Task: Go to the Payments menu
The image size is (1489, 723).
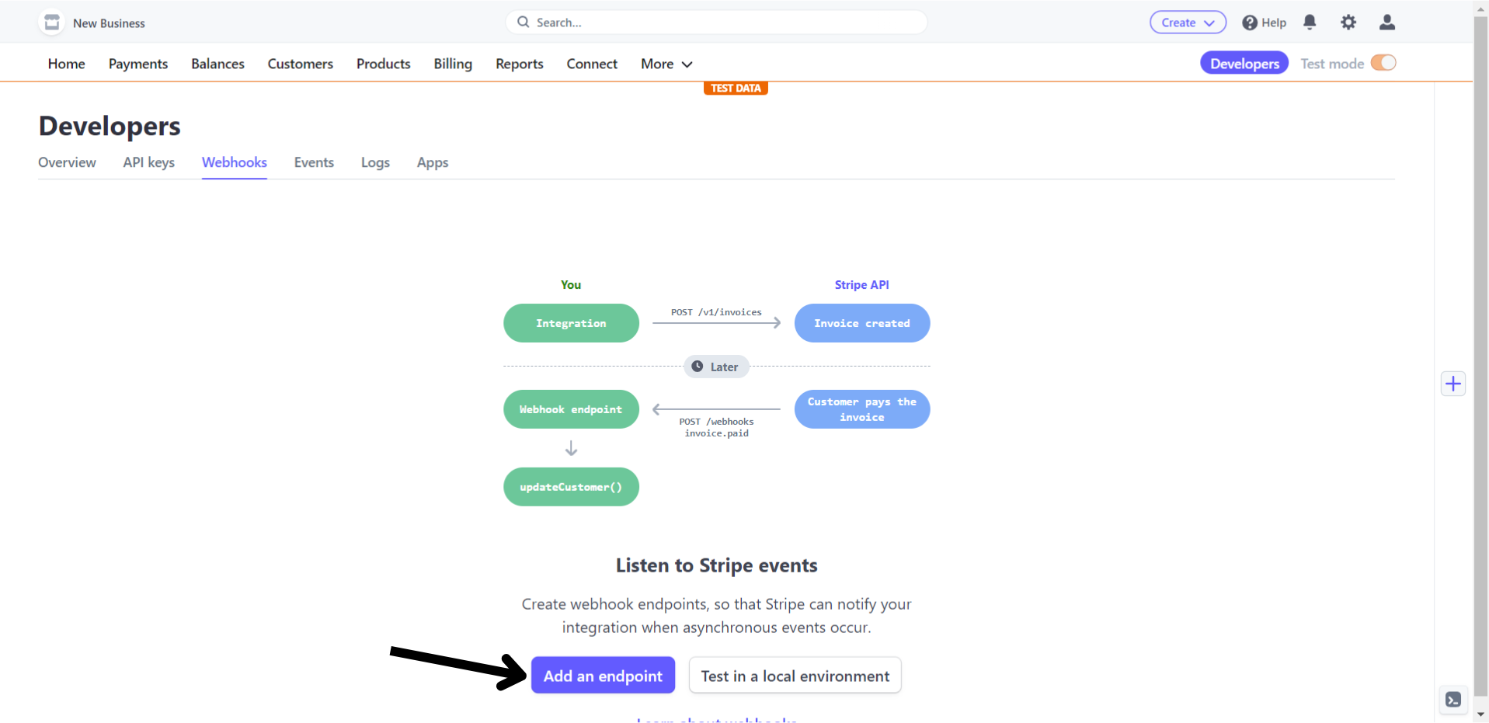Action: [138, 64]
